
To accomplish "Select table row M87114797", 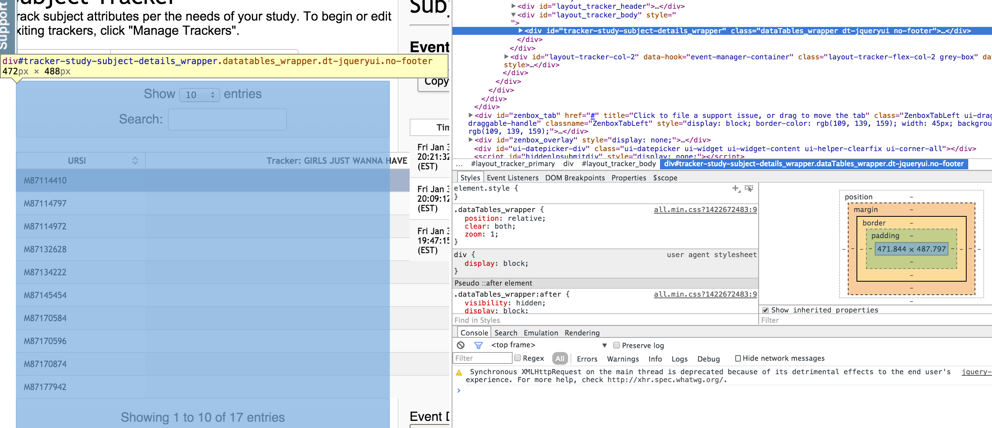I will click(213, 204).
